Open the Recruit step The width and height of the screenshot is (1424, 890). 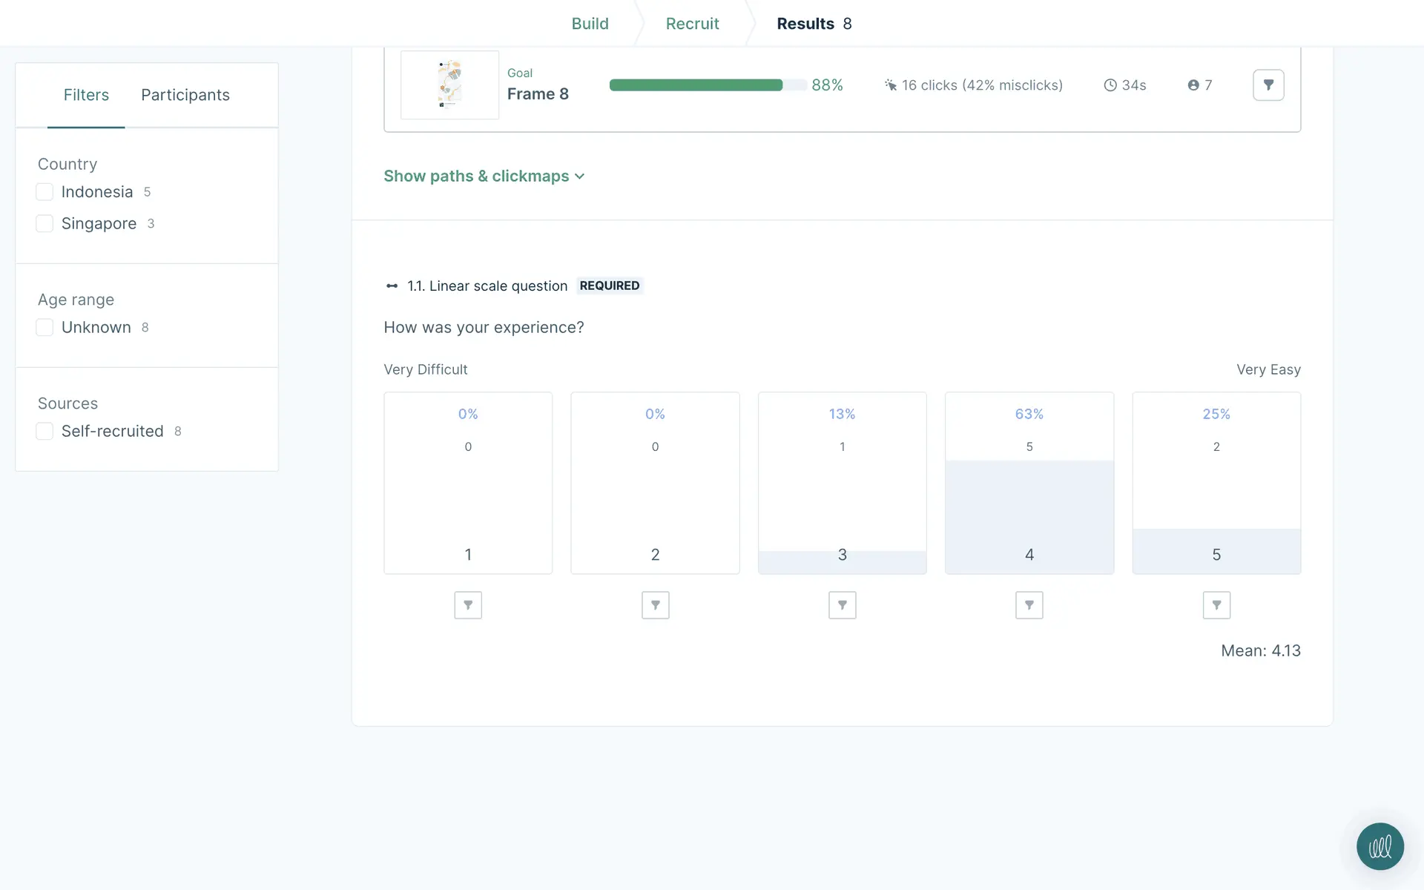tap(692, 24)
